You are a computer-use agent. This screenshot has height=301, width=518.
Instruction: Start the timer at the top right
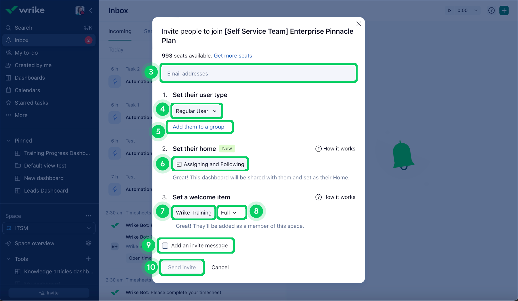click(x=449, y=10)
